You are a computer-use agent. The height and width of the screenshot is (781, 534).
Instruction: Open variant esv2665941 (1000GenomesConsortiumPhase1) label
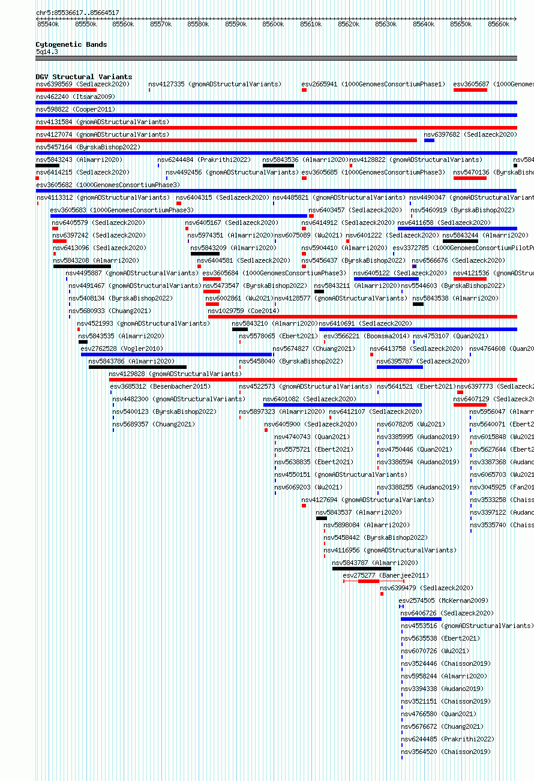coord(374,85)
